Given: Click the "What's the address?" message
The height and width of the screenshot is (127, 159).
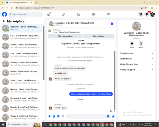Looking at the screenshot, I should click(63, 79).
